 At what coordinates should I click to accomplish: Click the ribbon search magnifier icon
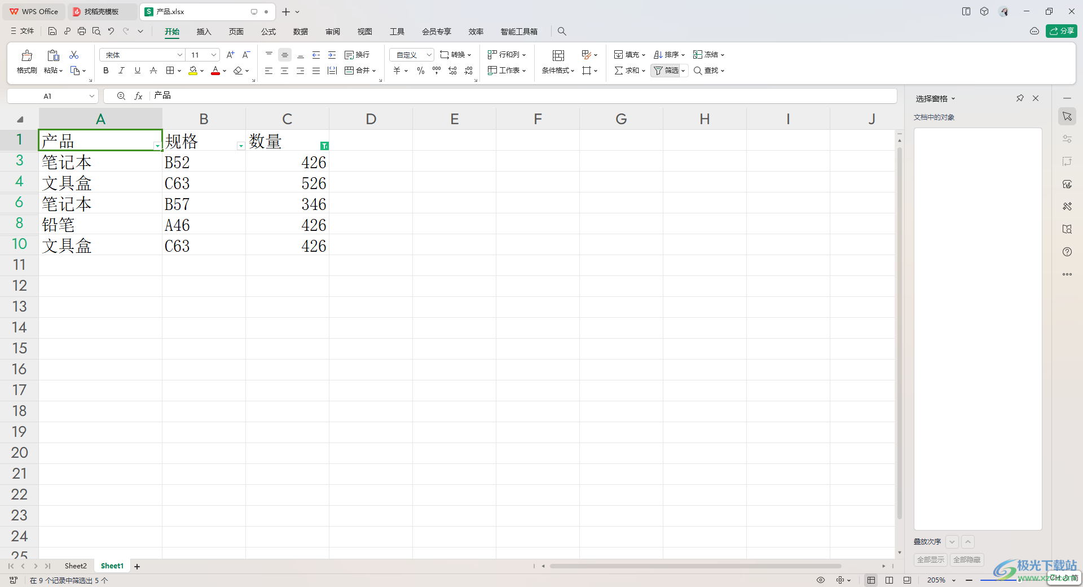click(562, 32)
